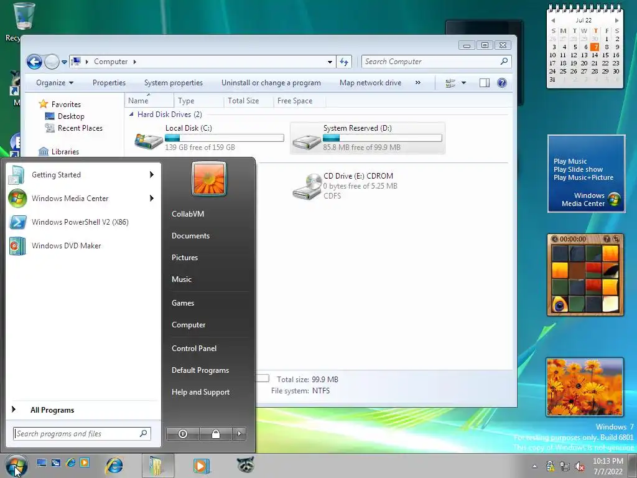Click Uninstall or change a program

[271, 83]
